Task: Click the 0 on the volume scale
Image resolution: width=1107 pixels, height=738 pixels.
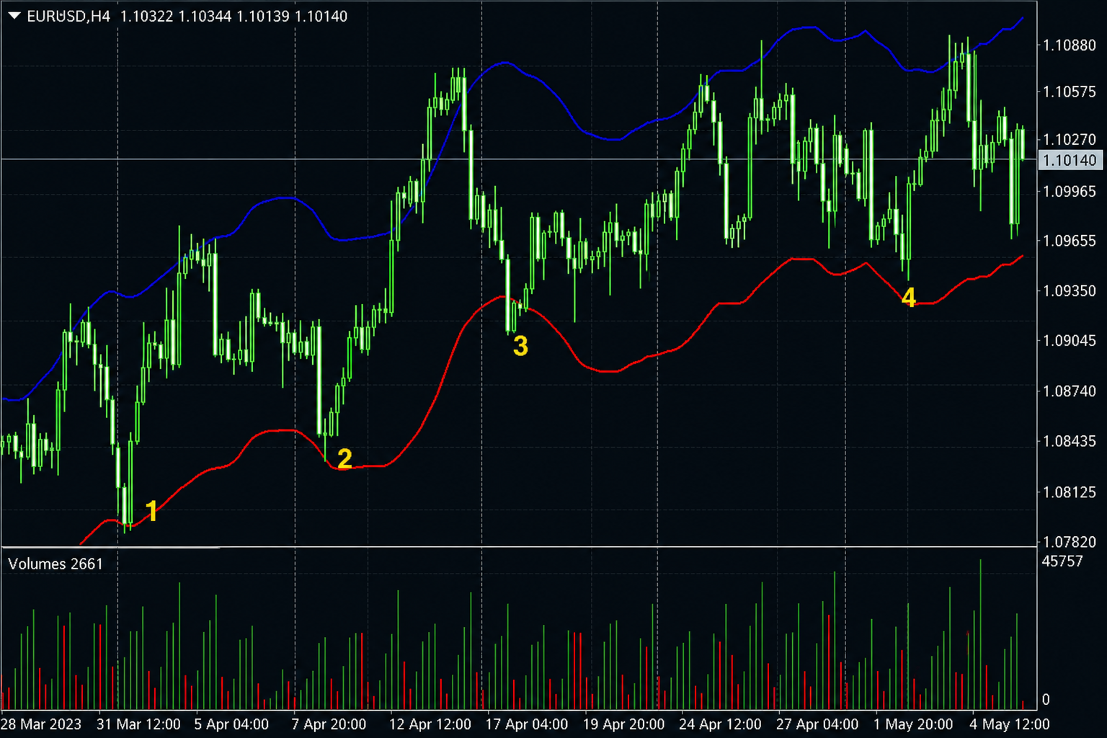Action: pyautogui.click(x=1046, y=699)
